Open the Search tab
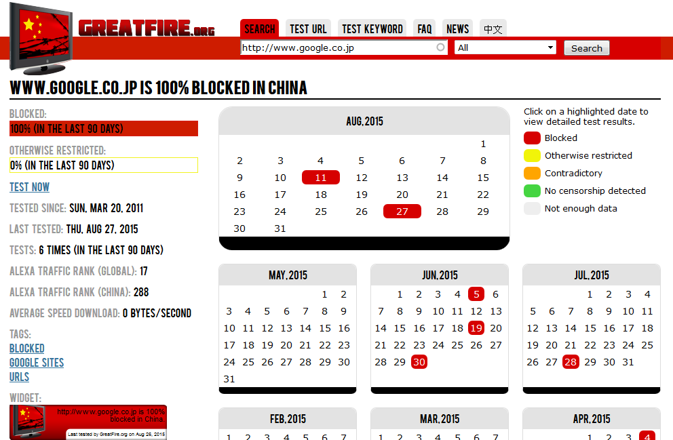This screenshot has height=440, width=673. [x=260, y=28]
